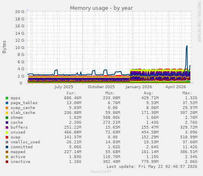The height and width of the screenshot is (176, 203).
Task: Click the gray vmalloc_used legend swatch
Action: tap(7, 142)
